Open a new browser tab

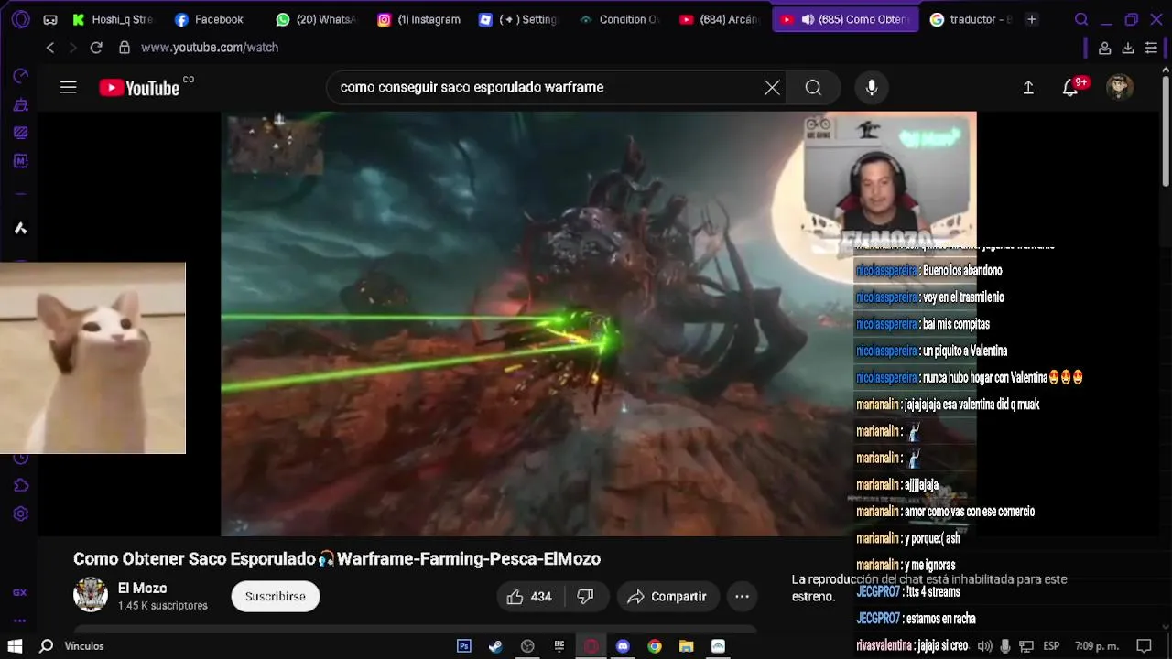1032,19
